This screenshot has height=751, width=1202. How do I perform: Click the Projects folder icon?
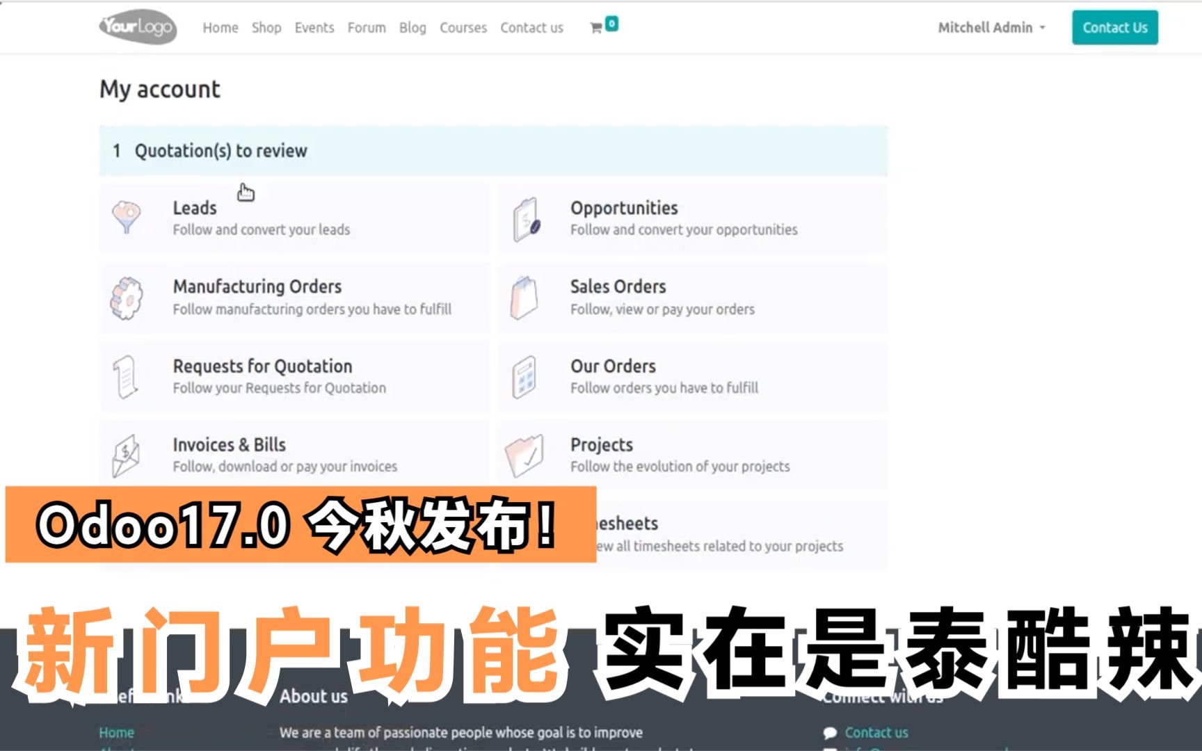coord(524,456)
